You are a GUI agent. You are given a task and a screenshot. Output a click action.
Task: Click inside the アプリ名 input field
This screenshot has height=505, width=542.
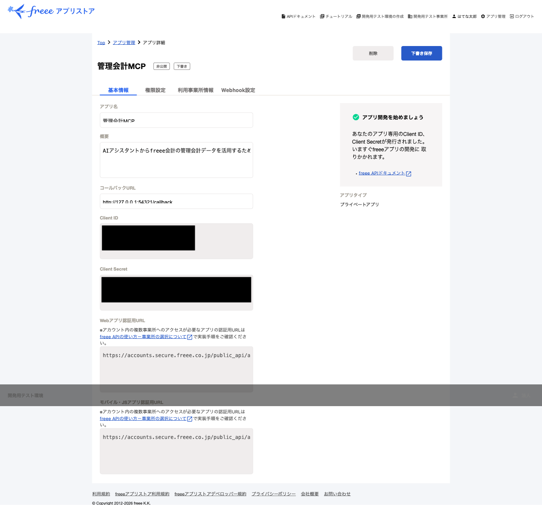coord(176,120)
